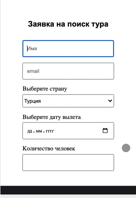Select the мм month segment
The image size is (136, 198).
pyautogui.click(x=39, y=131)
